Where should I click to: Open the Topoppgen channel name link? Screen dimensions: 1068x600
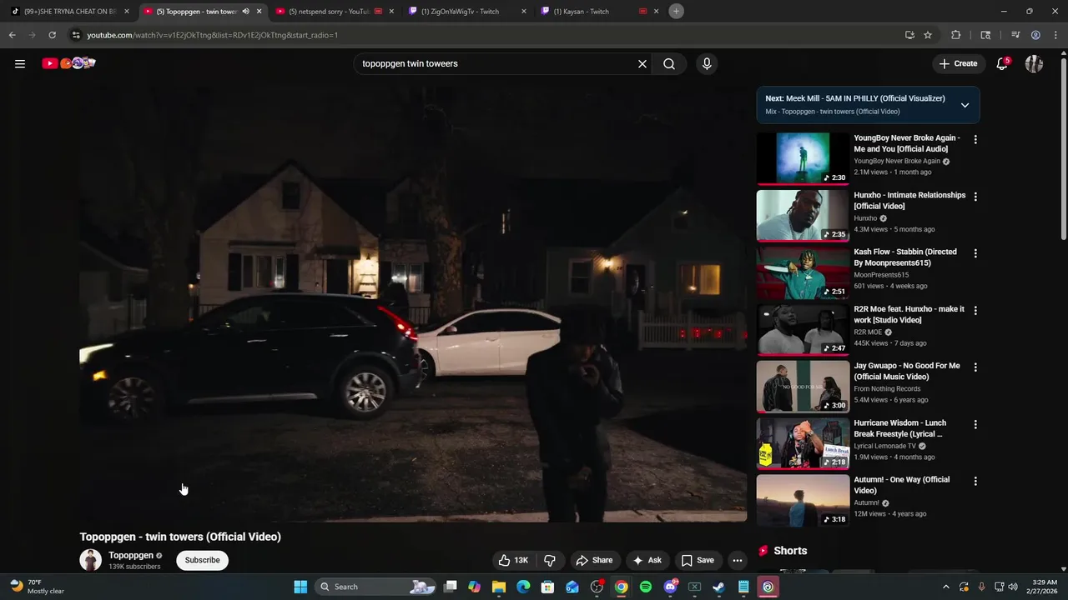[131, 555]
